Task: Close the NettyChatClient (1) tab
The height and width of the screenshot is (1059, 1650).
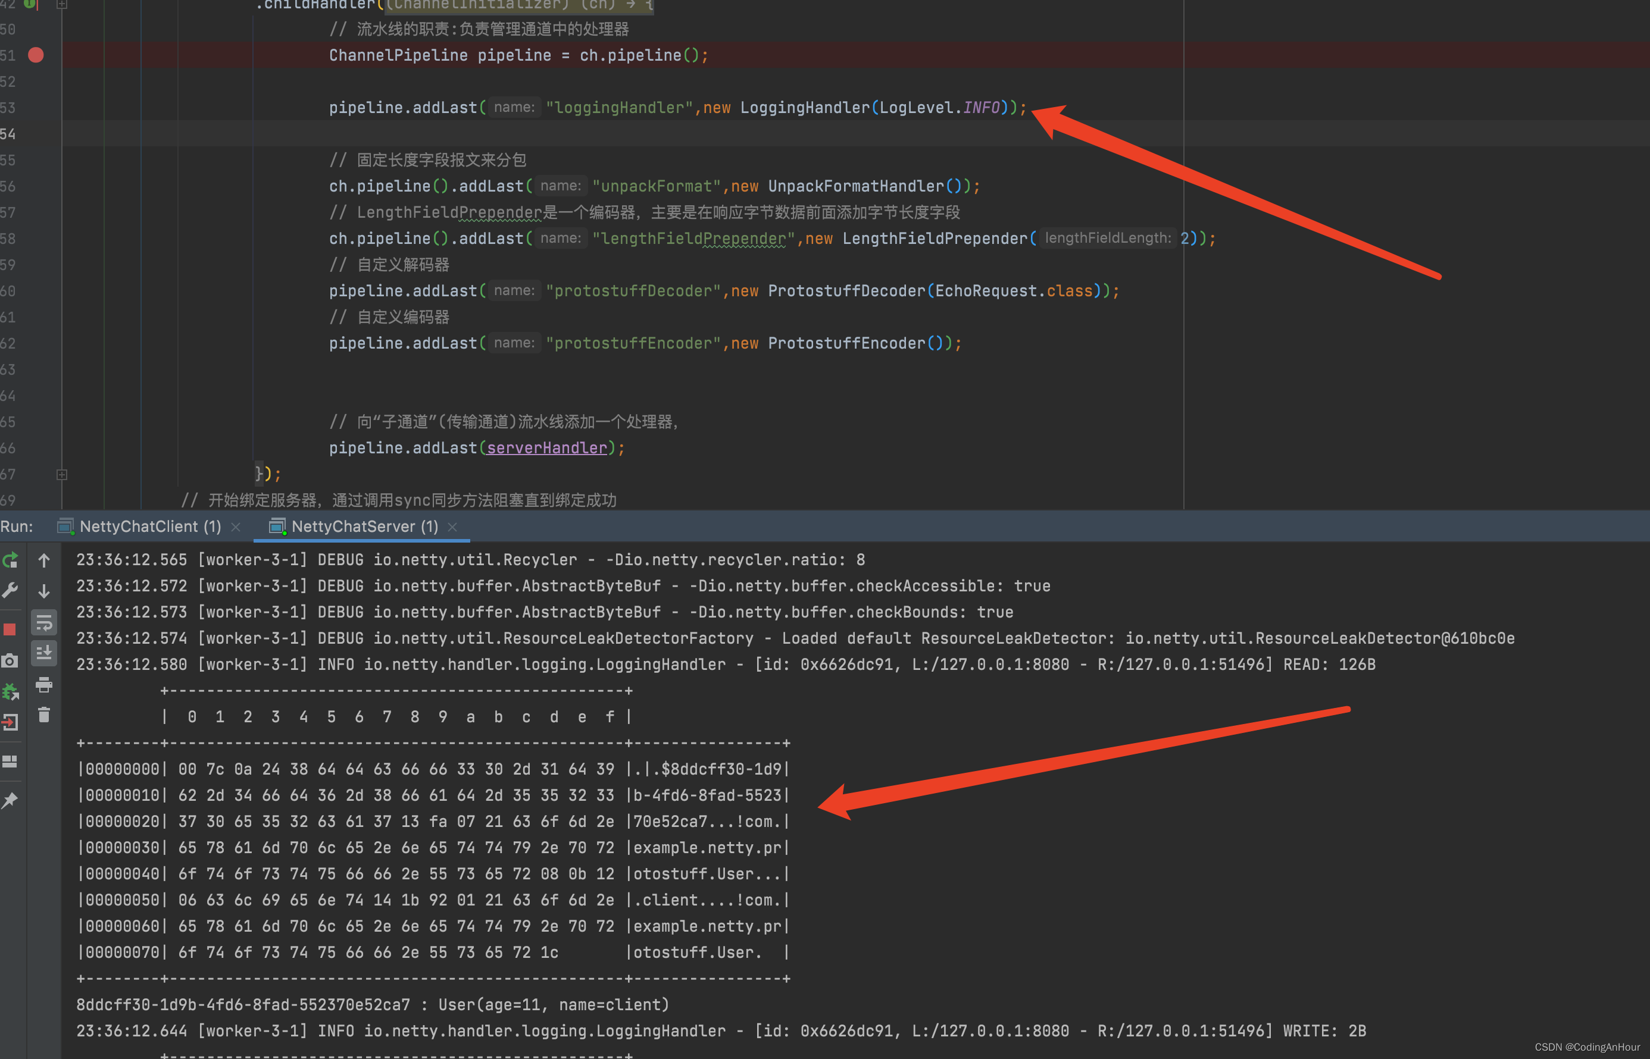Action: click(236, 528)
